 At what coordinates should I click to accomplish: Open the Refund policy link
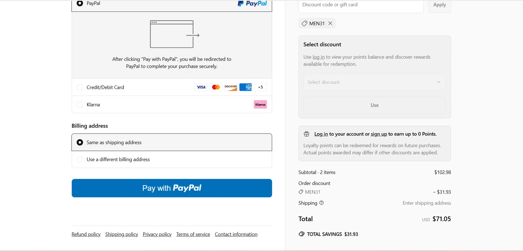[86, 234]
